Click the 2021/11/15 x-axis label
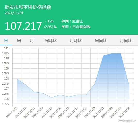Screen dimensions: 138x123 click(x=46, y=112)
